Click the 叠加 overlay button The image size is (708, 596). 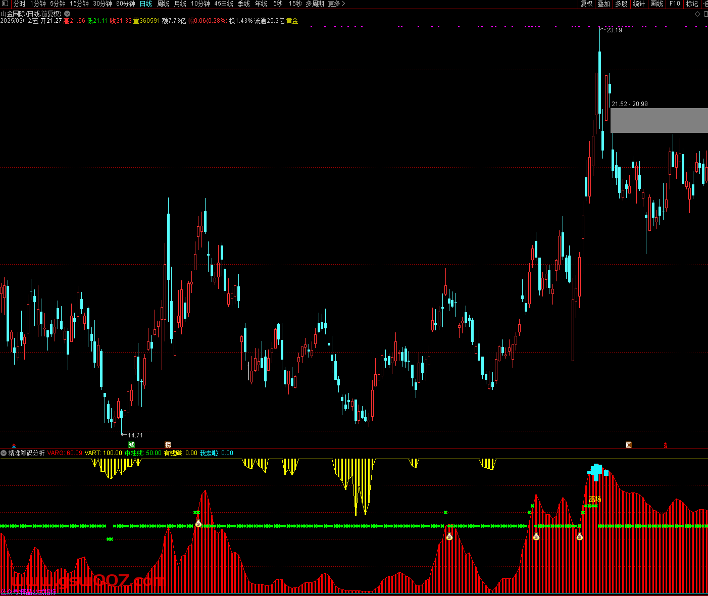click(603, 4)
